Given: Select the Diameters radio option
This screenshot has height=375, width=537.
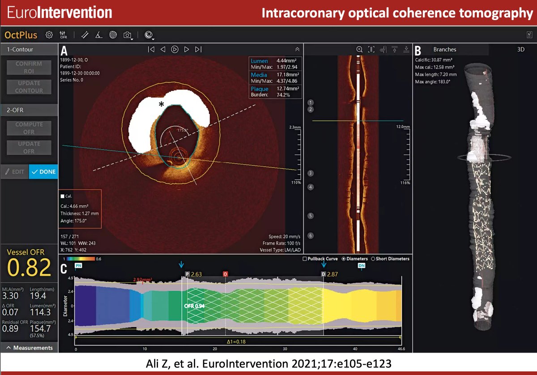Looking at the screenshot, I should point(344,259).
